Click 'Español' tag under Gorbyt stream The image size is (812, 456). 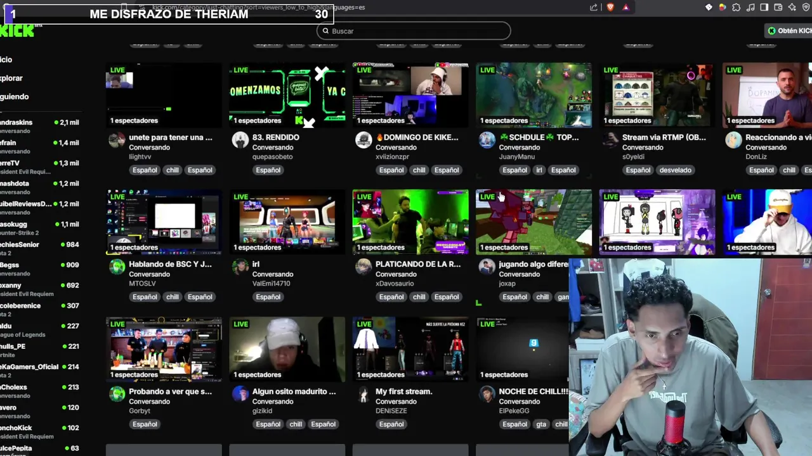tap(145, 424)
